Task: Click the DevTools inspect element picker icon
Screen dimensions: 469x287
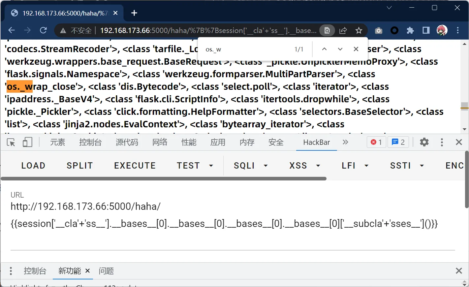Action: (x=11, y=142)
